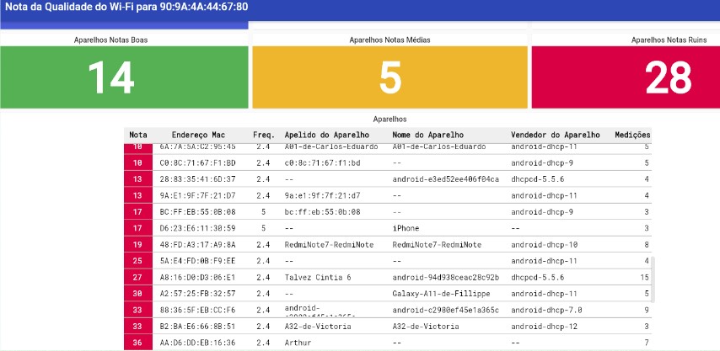Click Medições value 8 in RedmiNote7 row
The height and width of the screenshot is (351, 720).
[x=647, y=245]
